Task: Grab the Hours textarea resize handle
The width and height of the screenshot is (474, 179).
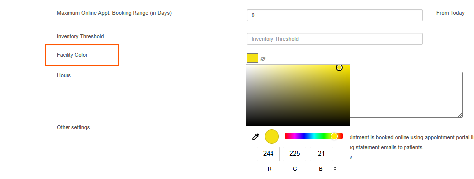Action: tap(460, 115)
